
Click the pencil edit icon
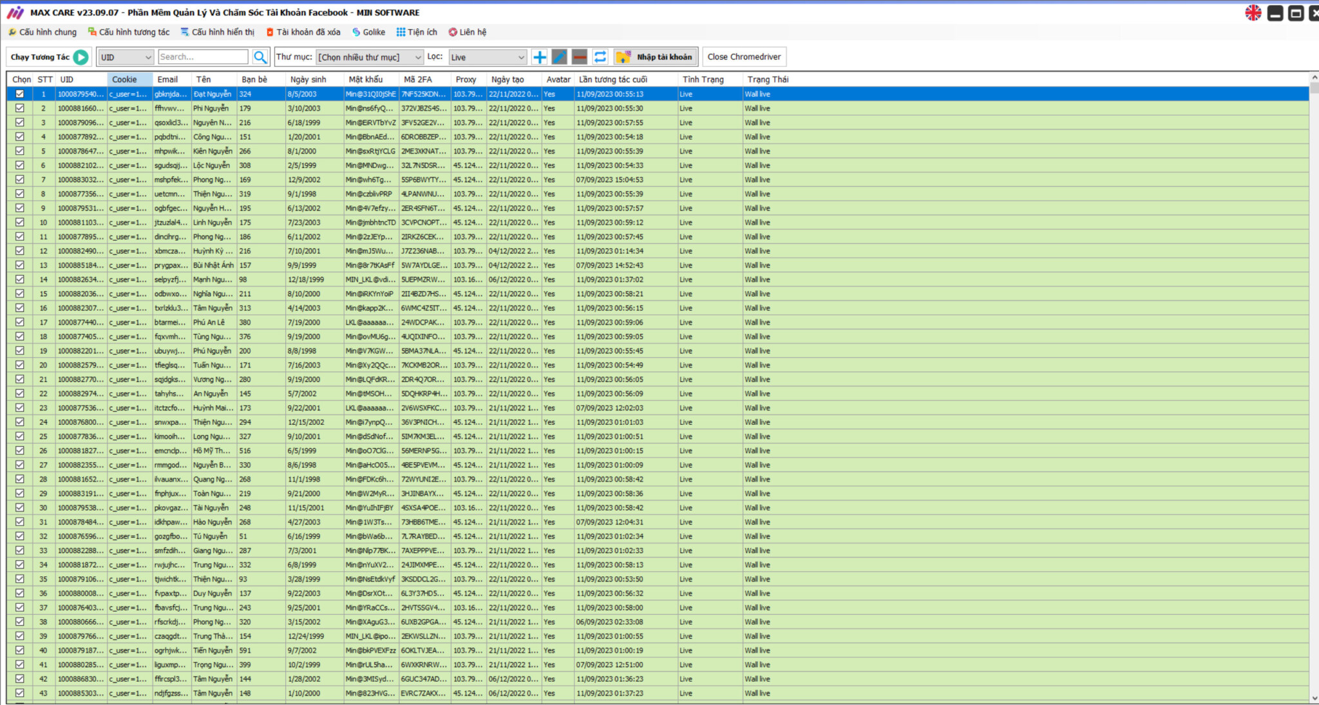pos(560,57)
